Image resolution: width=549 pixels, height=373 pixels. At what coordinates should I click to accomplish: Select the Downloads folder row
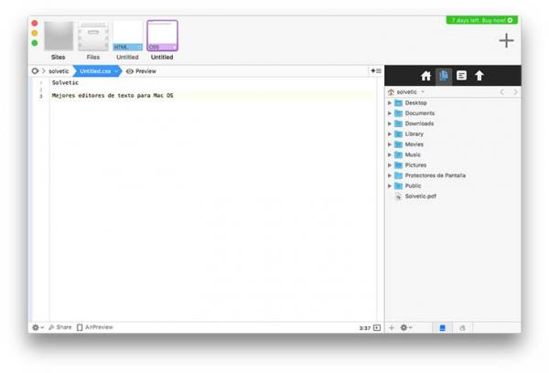(453, 123)
